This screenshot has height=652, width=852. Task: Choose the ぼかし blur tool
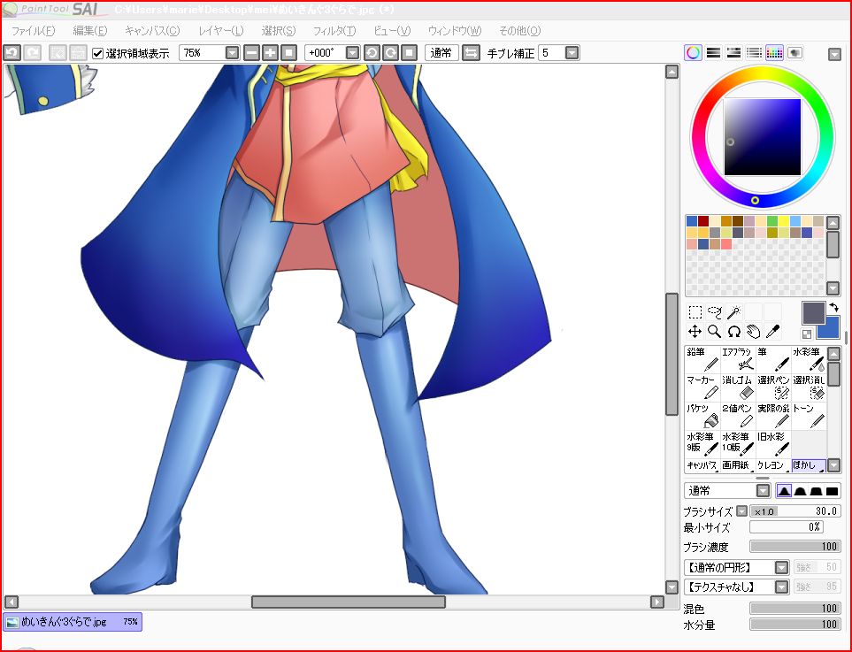tap(809, 465)
